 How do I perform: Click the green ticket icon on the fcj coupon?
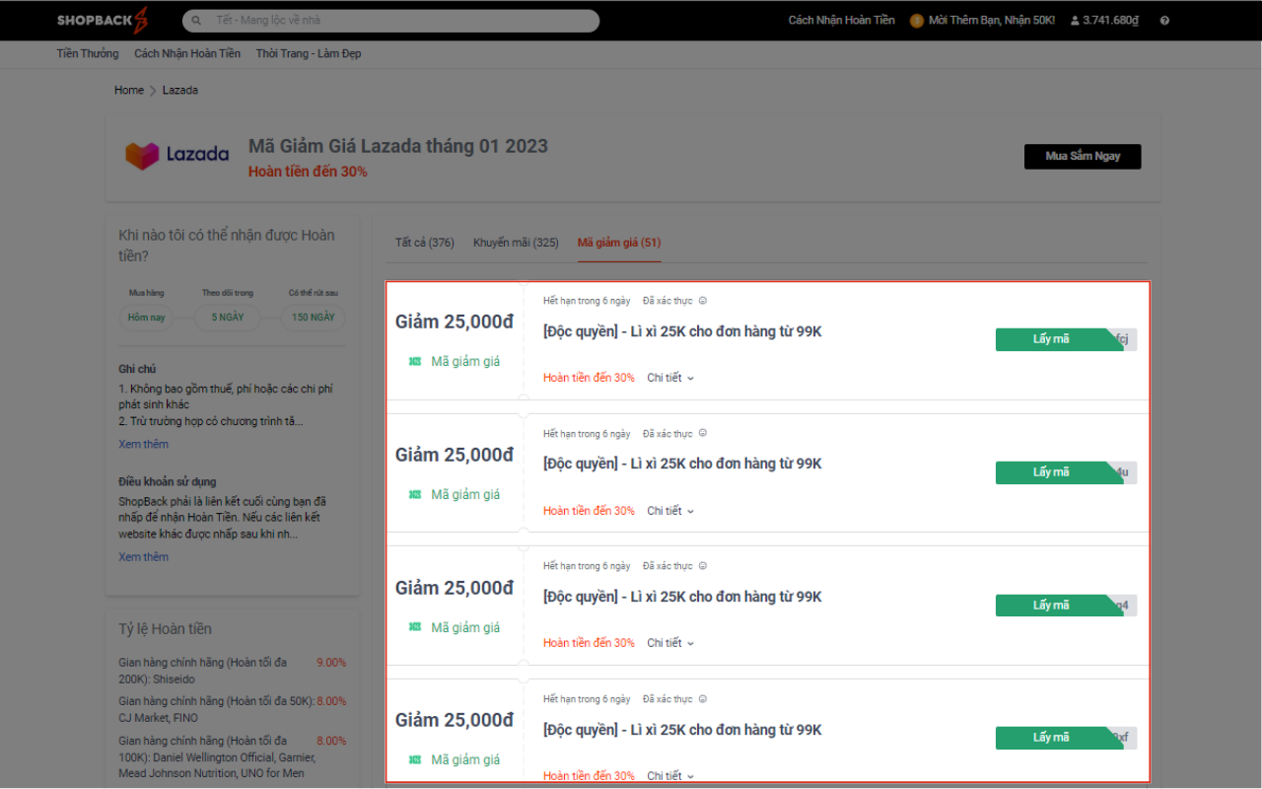(415, 362)
